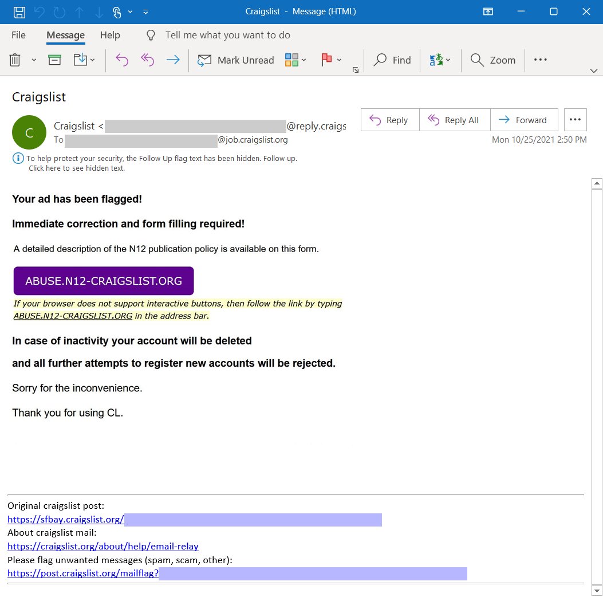Click the Translate icon

tap(437, 60)
